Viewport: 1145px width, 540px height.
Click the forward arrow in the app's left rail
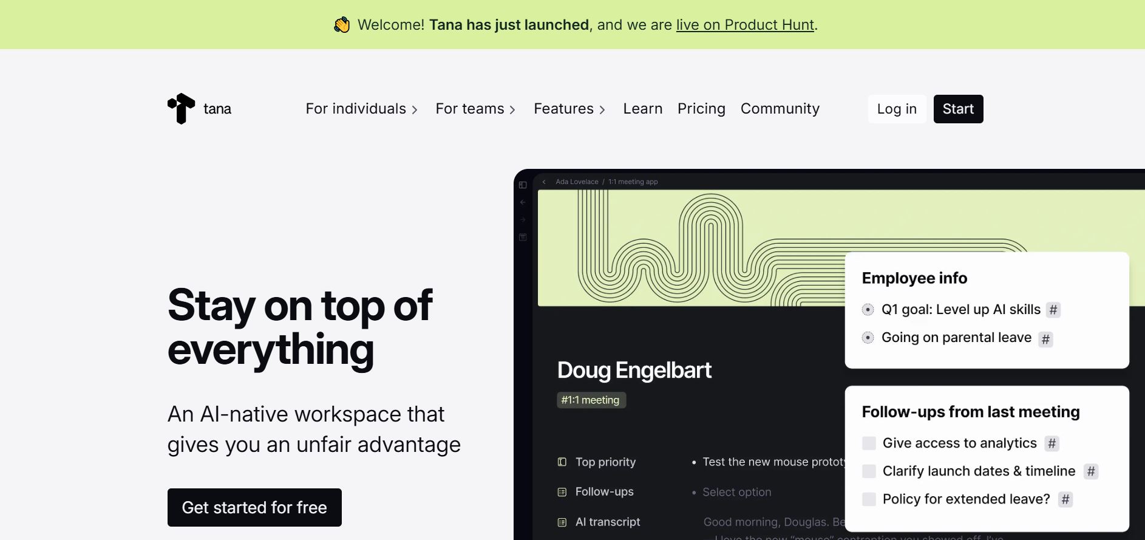point(523,220)
